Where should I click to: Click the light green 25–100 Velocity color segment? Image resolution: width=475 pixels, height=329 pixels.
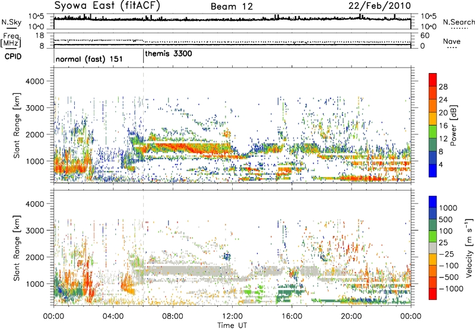[x=433, y=236]
